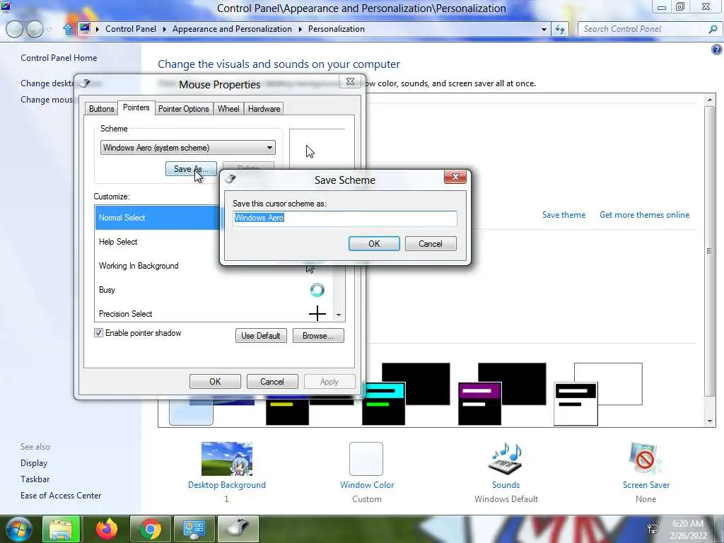
Task: Select Working In Background pointer row
Action: pos(214,266)
